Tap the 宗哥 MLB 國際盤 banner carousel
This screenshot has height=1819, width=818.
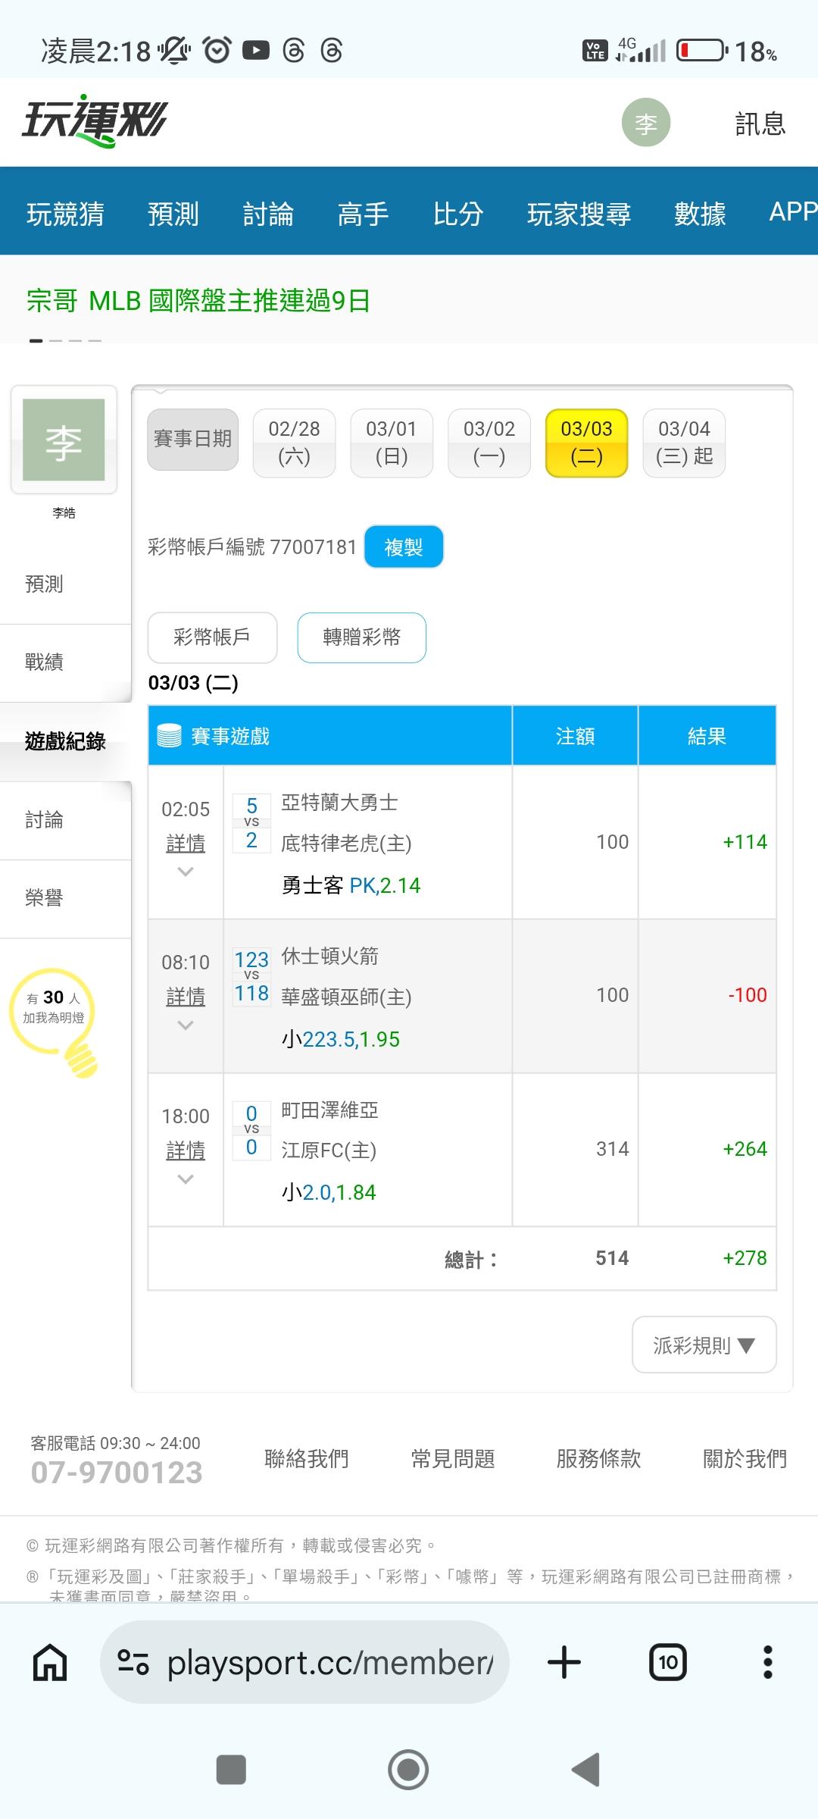click(x=198, y=301)
